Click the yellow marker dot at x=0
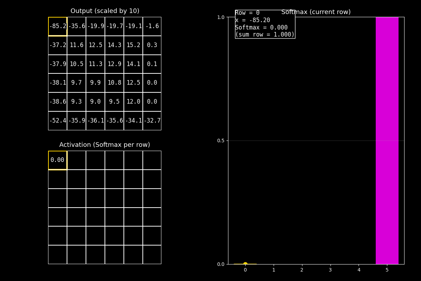Image resolution: width=421 pixels, height=281 pixels. tap(245, 264)
